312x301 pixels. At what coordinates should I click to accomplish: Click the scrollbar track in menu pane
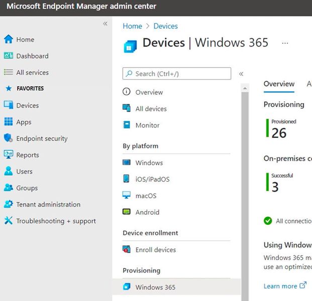245,197
